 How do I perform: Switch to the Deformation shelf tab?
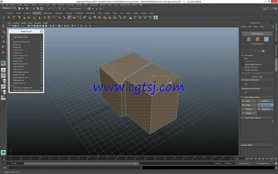pyautogui.click(x=48, y=13)
